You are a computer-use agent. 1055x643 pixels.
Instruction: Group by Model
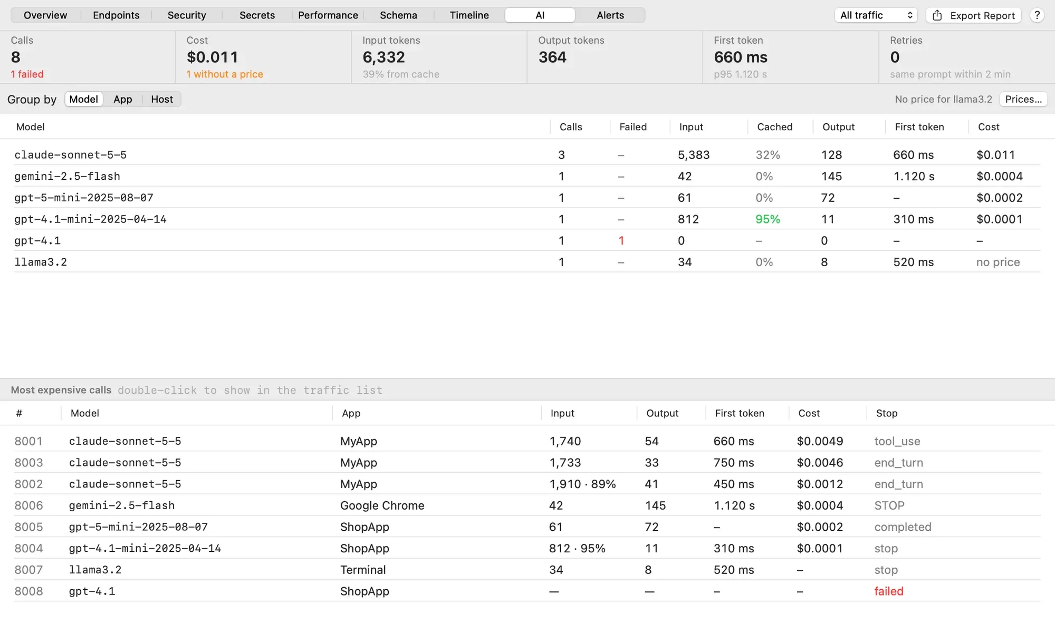84,99
